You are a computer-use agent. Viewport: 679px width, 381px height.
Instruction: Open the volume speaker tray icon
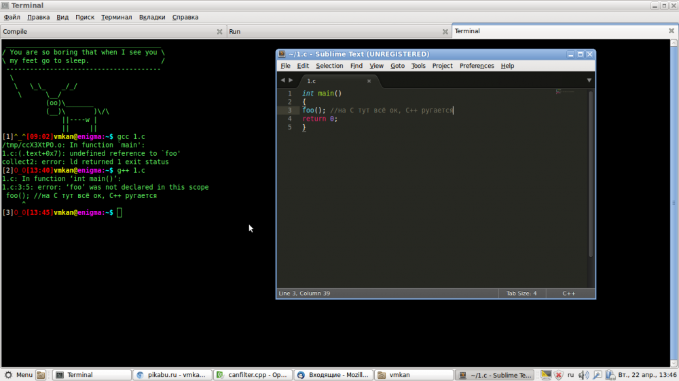pos(583,375)
